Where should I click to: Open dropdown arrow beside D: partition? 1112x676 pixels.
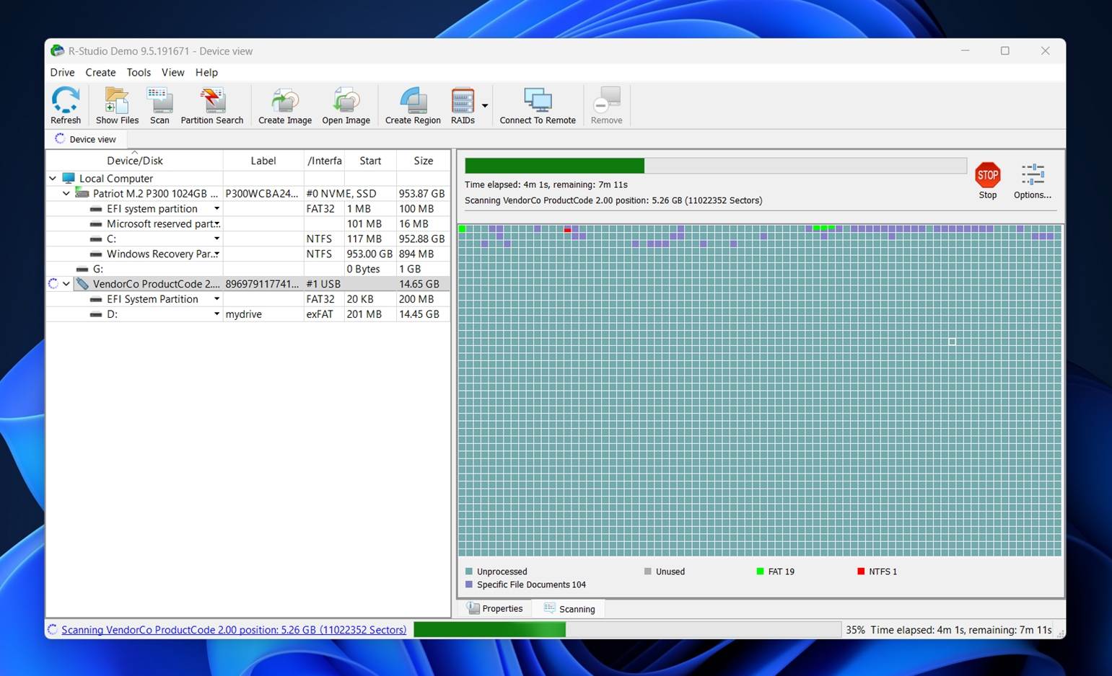(216, 314)
